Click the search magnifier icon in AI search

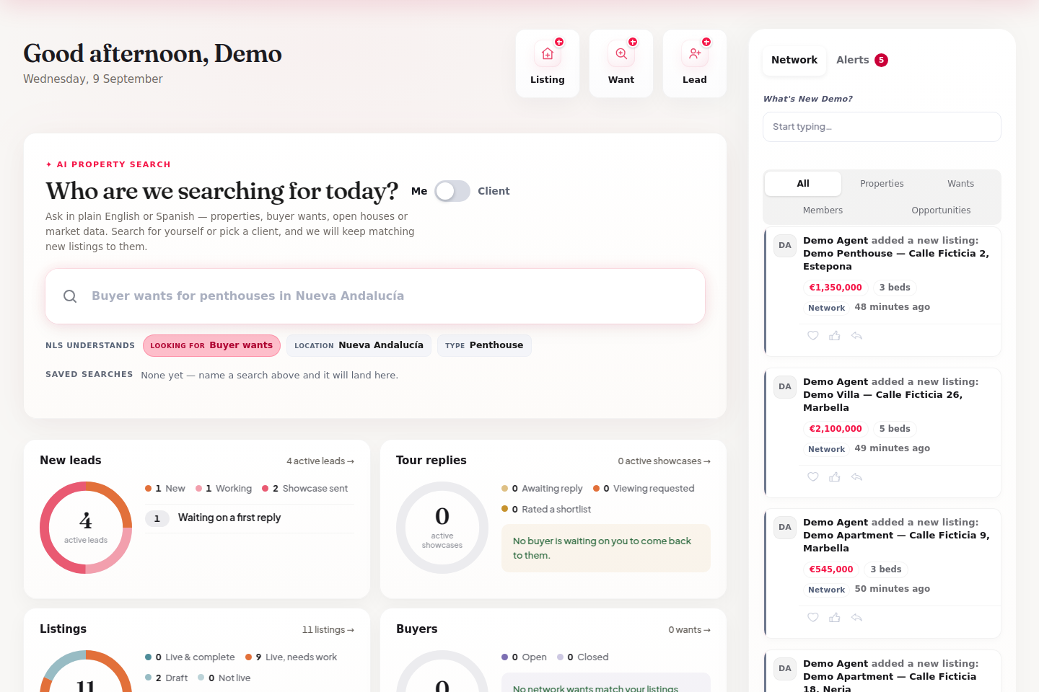pos(70,296)
